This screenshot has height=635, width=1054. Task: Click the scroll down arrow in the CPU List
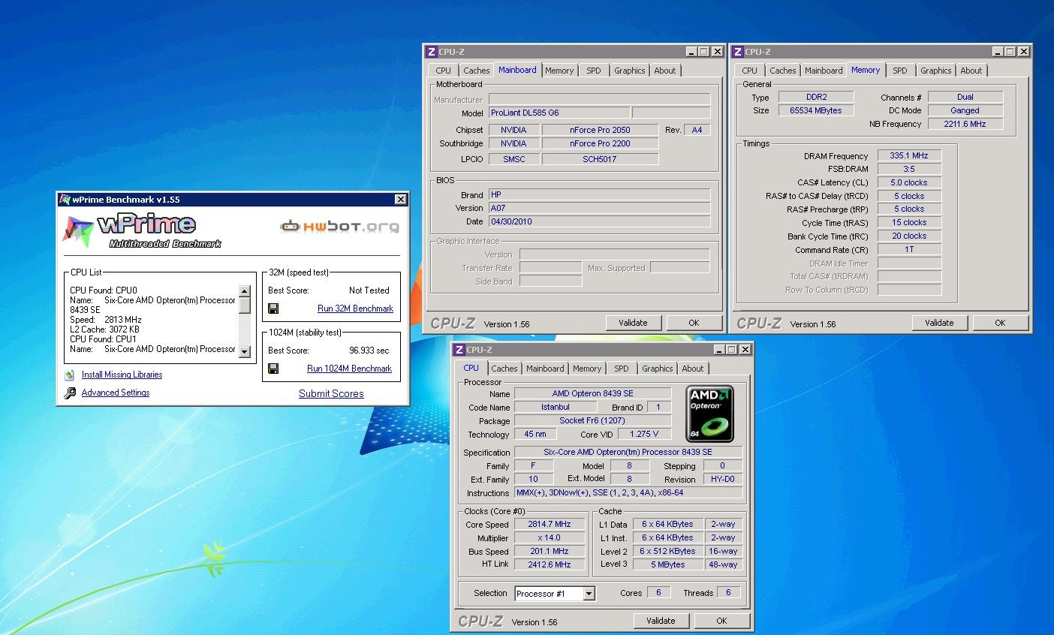tap(244, 351)
